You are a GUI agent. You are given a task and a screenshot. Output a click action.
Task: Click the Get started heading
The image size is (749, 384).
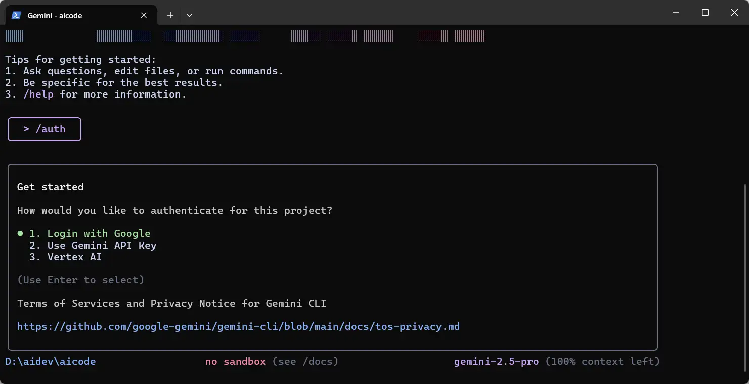click(50, 187)
